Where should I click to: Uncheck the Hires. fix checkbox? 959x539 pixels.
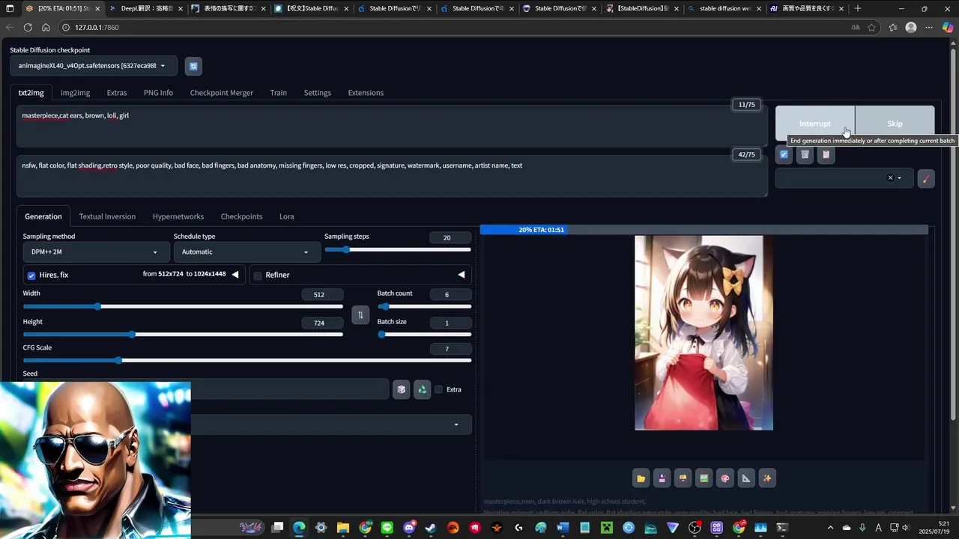[31, 275]
